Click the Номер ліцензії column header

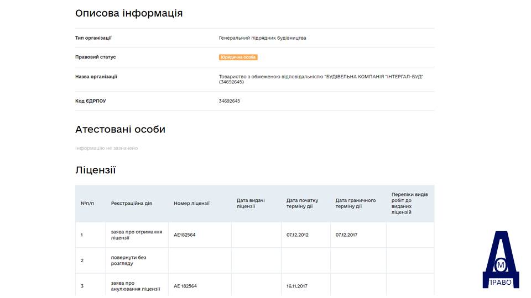(x=192, y=204)
